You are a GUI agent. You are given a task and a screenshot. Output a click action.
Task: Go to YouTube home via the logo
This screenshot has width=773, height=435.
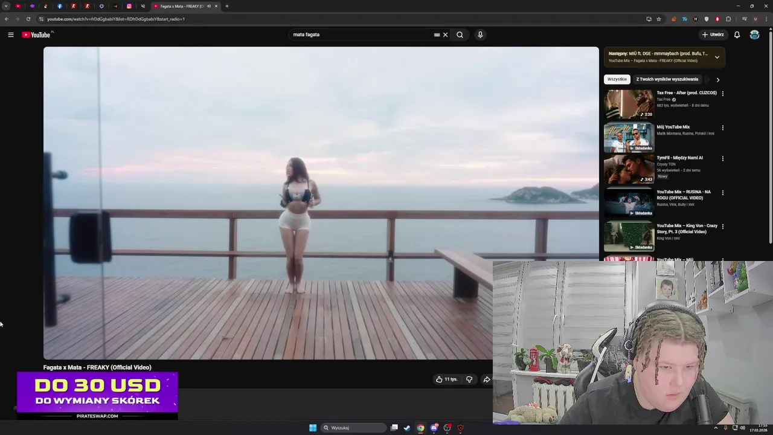pyautogui.click(x=36, y=34)
